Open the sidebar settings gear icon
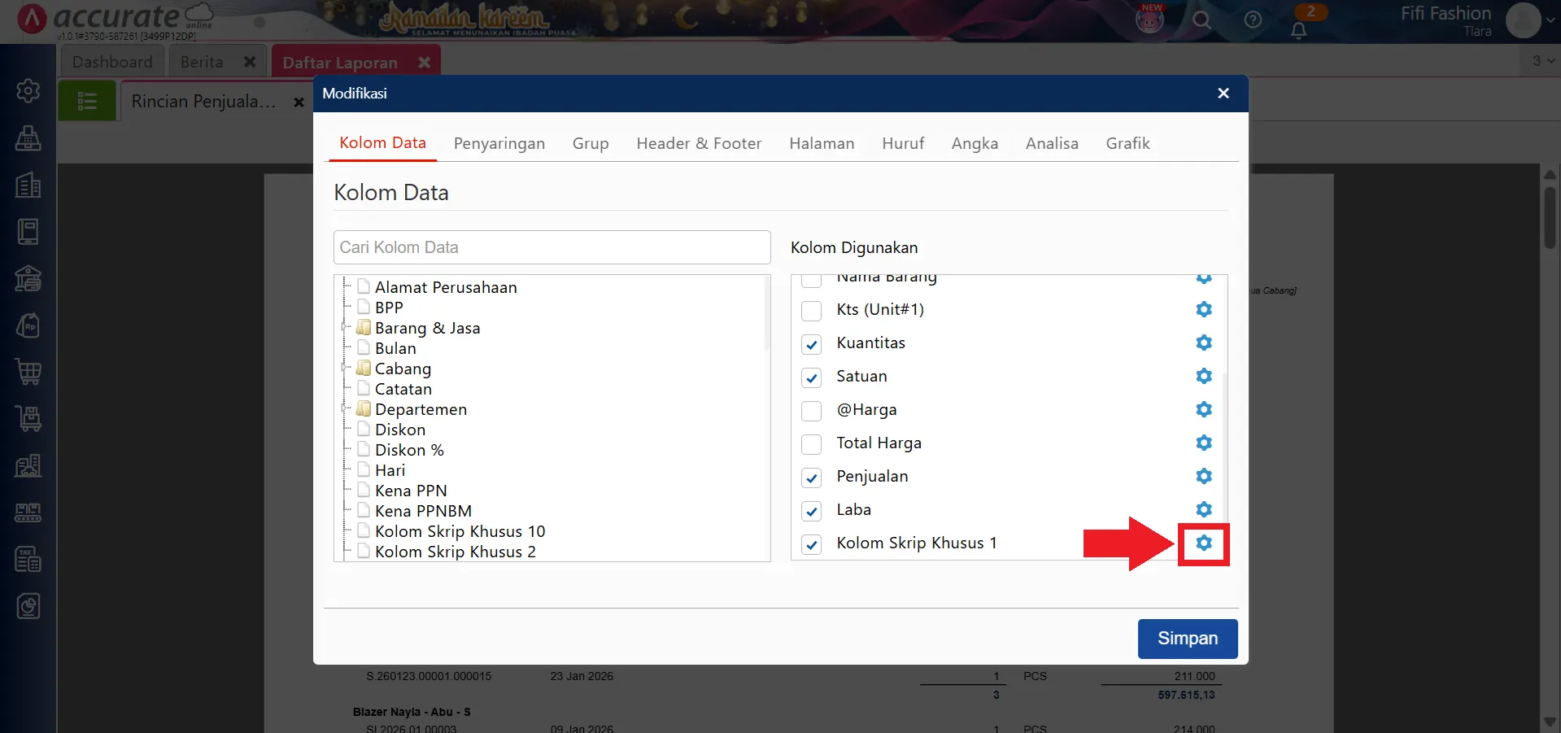 tap(28, 90)
